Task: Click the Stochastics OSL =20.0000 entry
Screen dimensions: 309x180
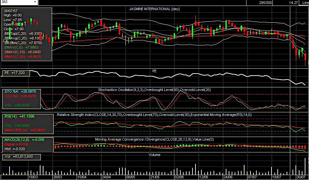Action: 17,105
